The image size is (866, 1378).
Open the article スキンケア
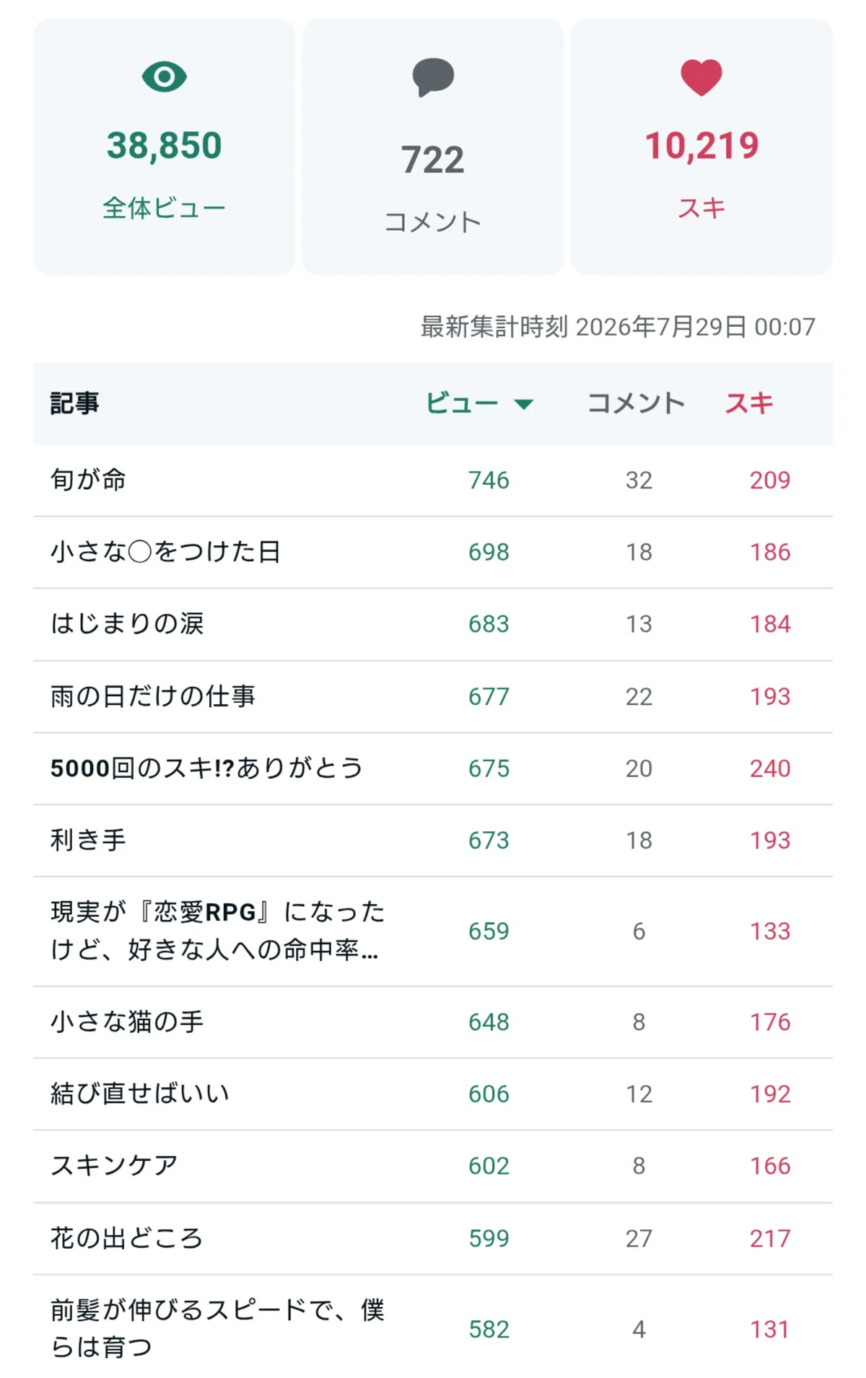click(114, 1166)
